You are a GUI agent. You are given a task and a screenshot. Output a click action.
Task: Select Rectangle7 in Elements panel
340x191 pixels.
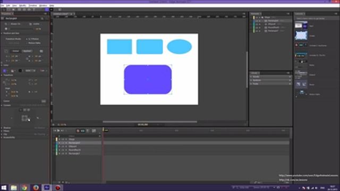(x=273, y=31)
